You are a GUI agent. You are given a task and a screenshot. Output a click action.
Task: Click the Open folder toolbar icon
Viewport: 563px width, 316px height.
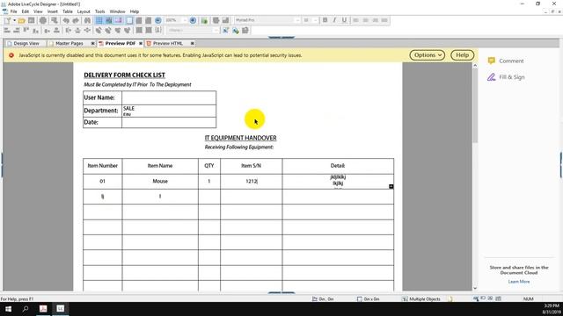pos(21,20)
